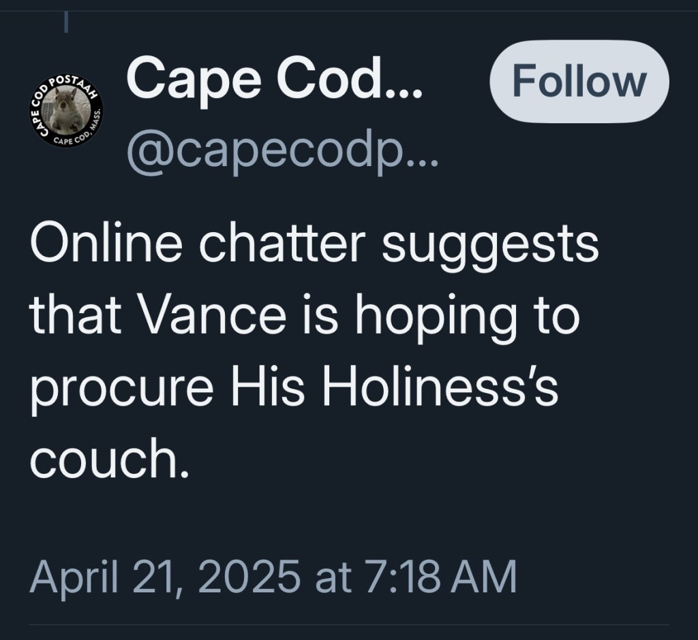This screenshot has width=698, height=640.
Task: Tap the squirrel picture in the avatar
Action: (x=66, y=109)
